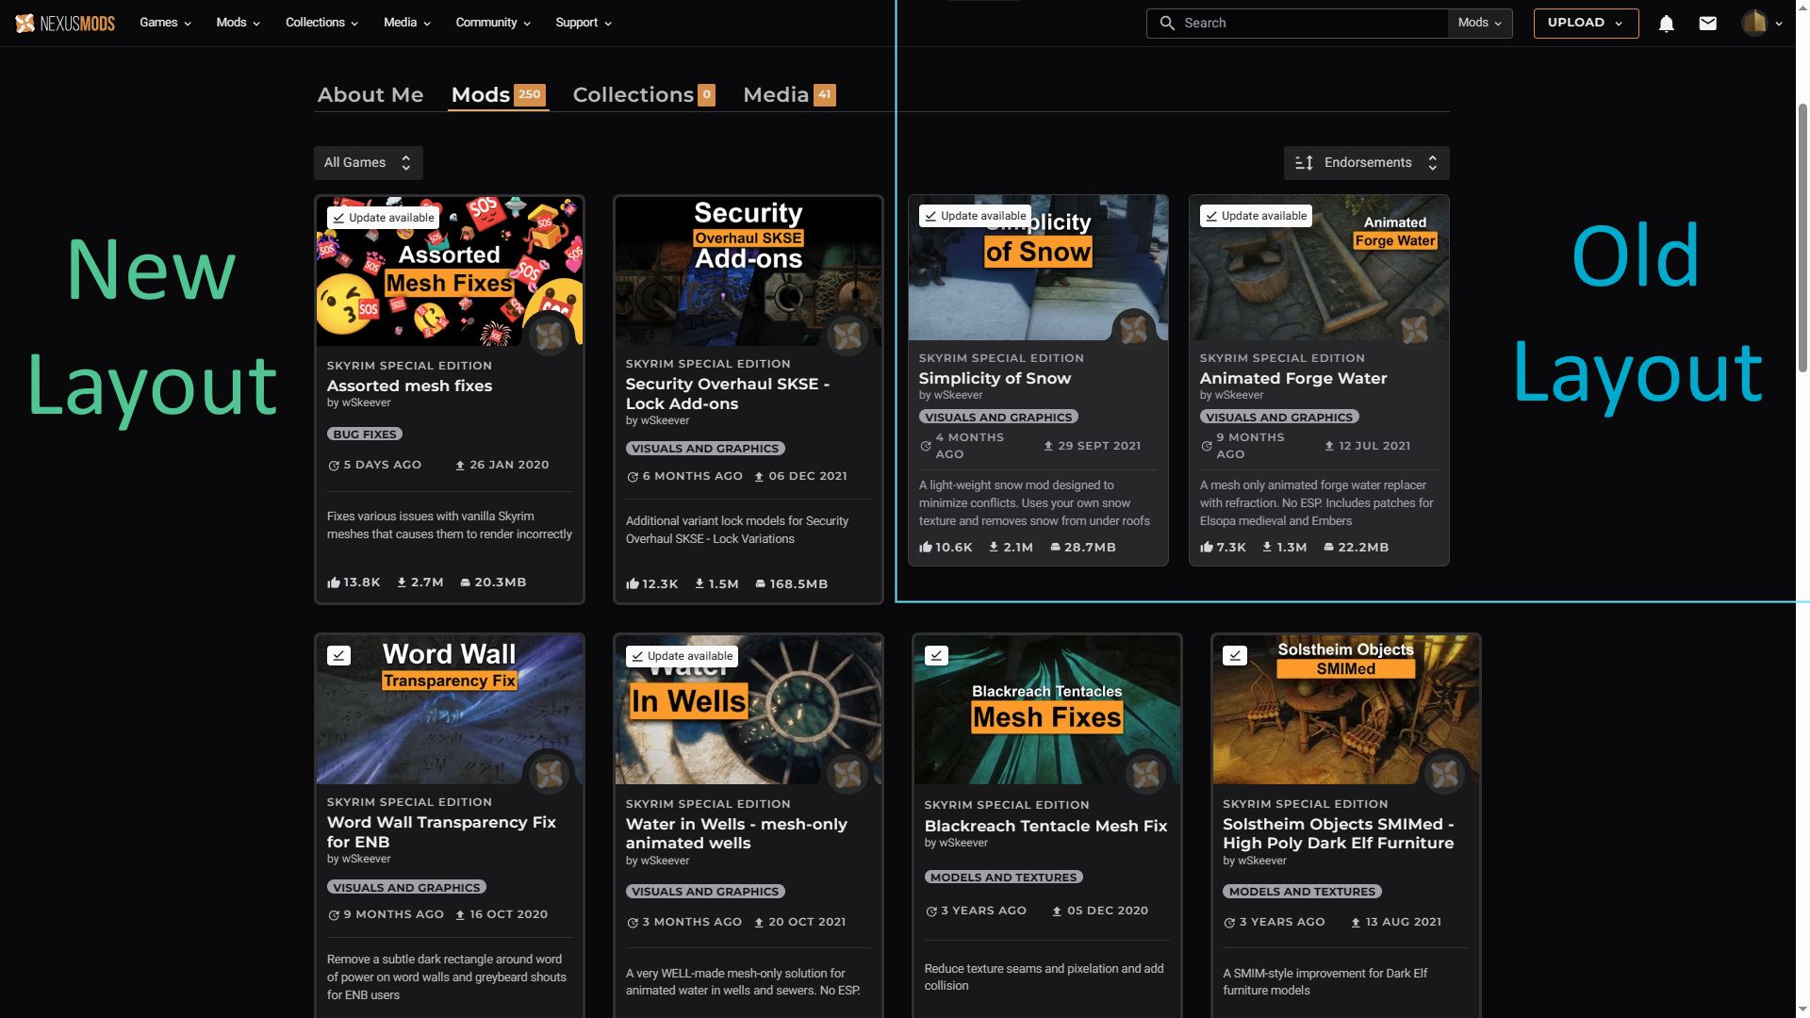1810x1018 pixels.
Task: Toggle downloaded checkmark on Solstheim Objects card
Action: 1234,655
